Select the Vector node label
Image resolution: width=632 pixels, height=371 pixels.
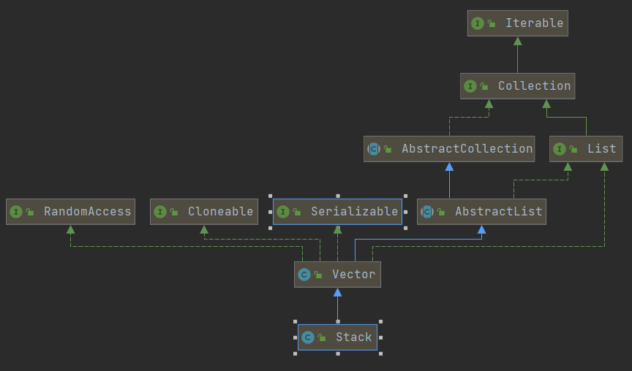click(353, 275)
